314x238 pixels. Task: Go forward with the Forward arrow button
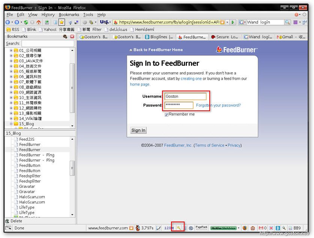pyautogui.click(x=17, y=22)
